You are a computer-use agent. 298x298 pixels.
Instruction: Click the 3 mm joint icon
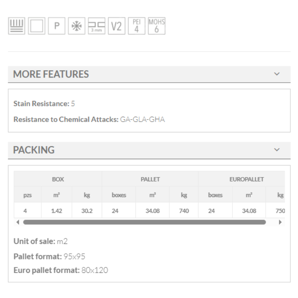pos(96,26)
